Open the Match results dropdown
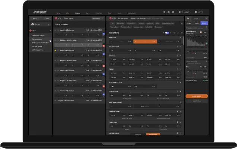 [x=98, y=18]
